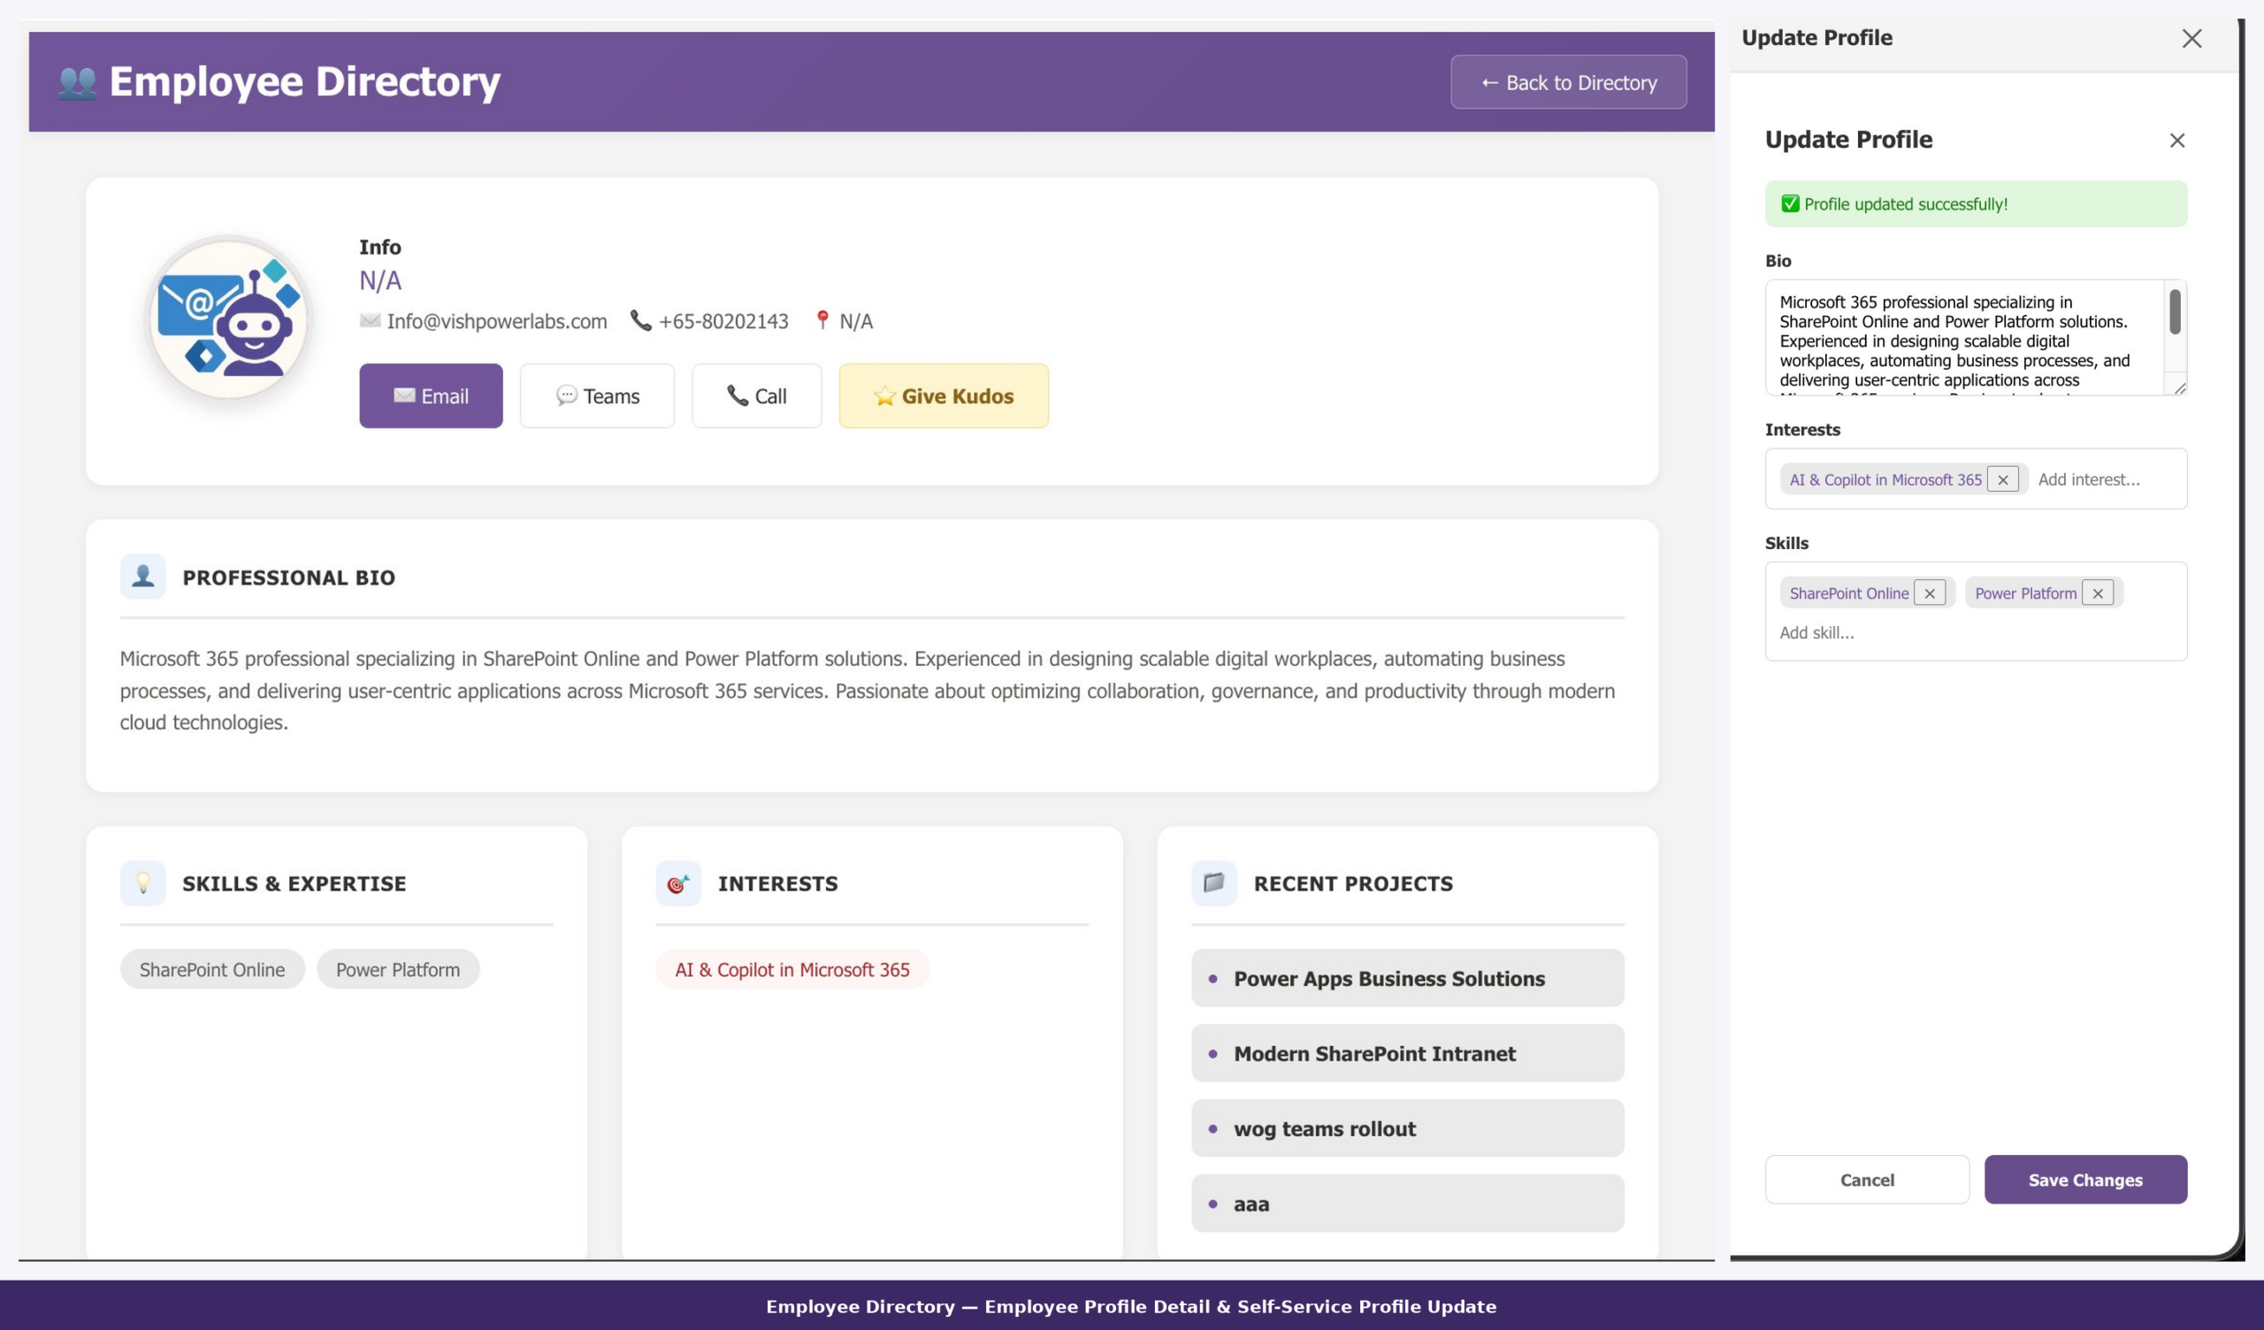
Task: Focus the Add skill input field
Action: [x=1975, y=632]
